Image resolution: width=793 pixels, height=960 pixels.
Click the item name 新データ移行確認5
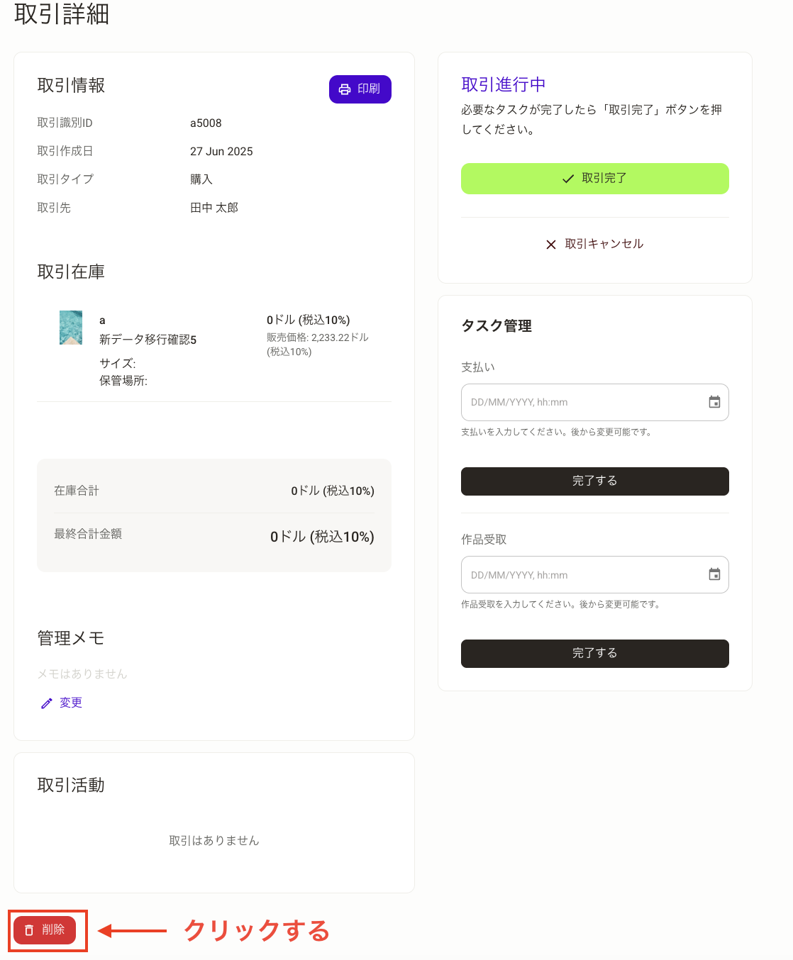pos(148,340)
